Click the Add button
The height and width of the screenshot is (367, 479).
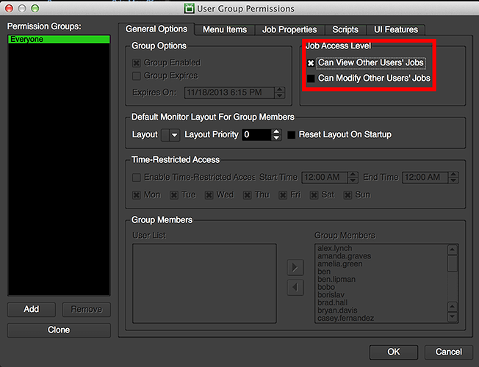[32, 309]
